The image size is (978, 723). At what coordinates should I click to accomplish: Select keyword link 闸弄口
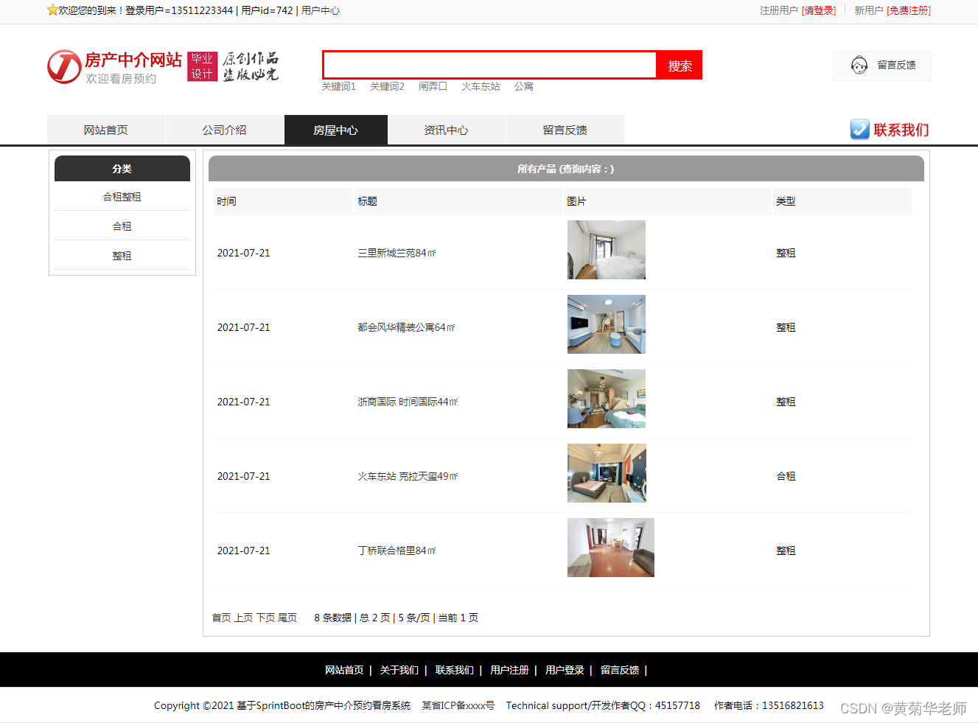433,86
